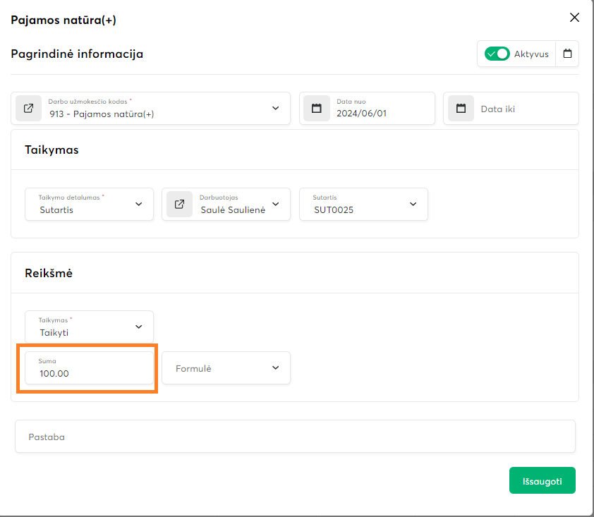Open the Darbuotojas external link icon
Viewport: 594px width, 517px height.
(179, 204)
